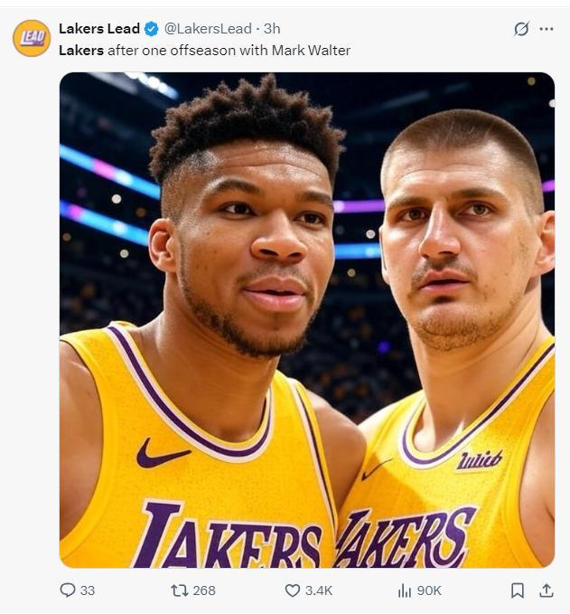Open the Grok explain-post icon

521,29
